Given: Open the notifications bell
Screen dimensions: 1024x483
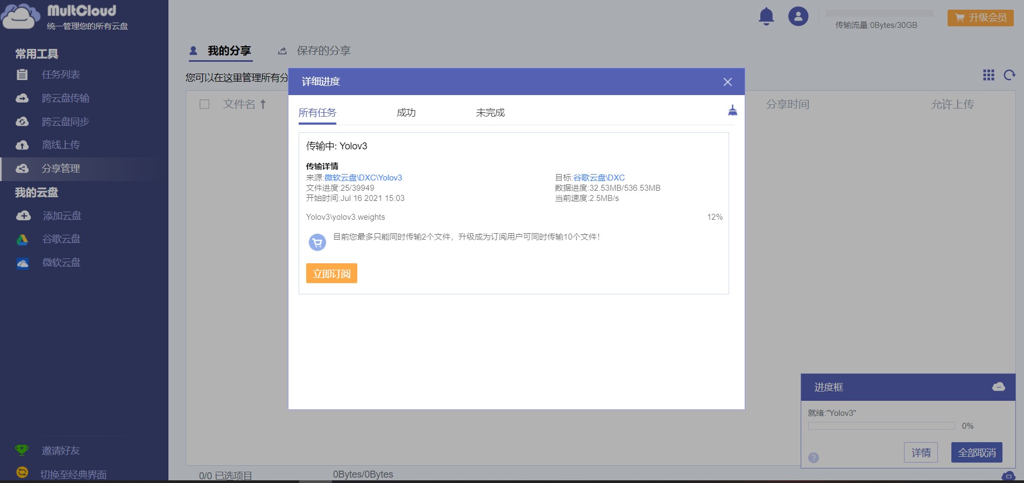Looking at the screenshot, I should [766, 17].
